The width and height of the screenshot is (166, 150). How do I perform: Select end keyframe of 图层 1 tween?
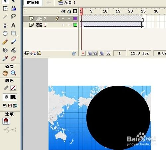[143, 25]
